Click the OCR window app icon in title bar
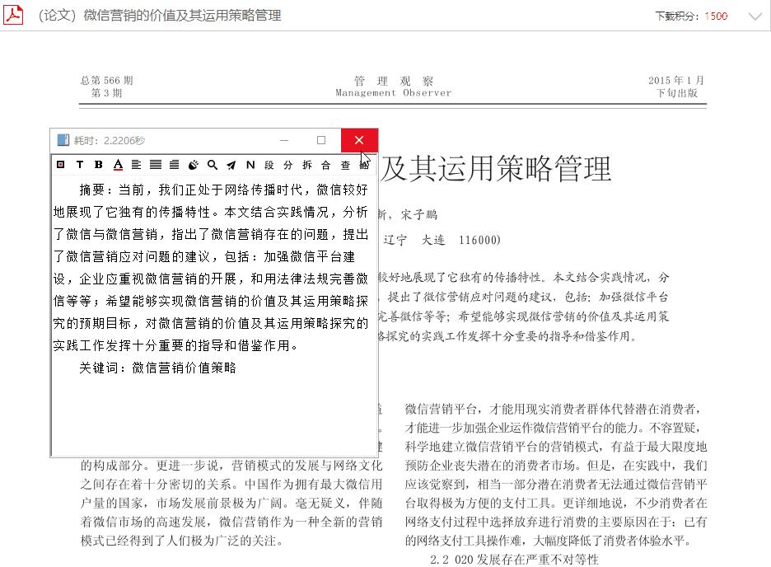 tap(63, 140)
